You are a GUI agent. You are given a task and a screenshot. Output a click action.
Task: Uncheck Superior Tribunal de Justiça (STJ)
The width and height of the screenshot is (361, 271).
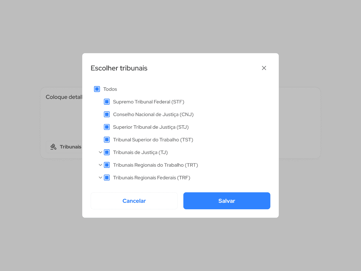tap(107, 127)
